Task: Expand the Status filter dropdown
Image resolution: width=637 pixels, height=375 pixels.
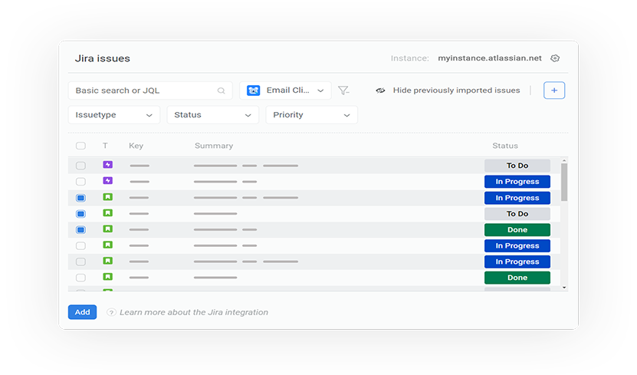Action: (x=213, y=114)
